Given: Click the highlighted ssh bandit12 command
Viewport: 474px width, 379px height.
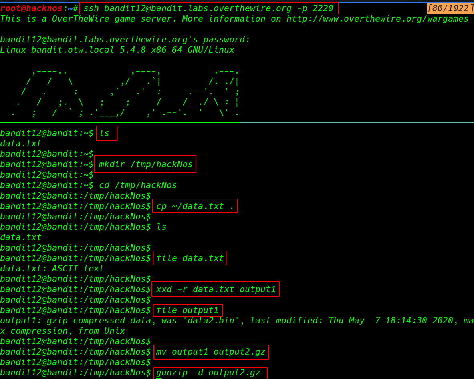Looking at the screenshot, I should [208, 8].
